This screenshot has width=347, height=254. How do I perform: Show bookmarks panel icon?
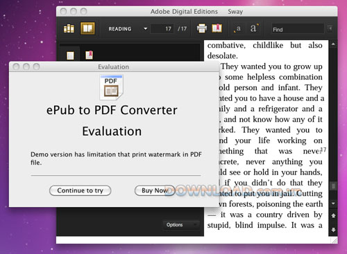pos(89,55)
